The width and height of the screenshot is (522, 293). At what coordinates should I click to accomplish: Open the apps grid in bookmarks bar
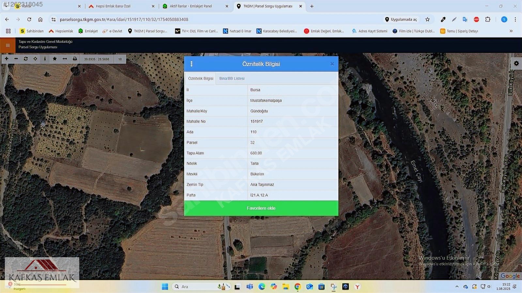click(x=8, y=31)
